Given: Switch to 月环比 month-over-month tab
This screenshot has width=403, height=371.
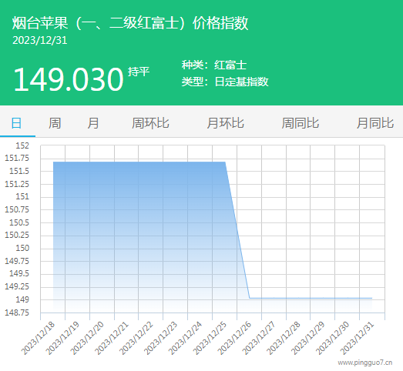Looking at the screenshot, I should click(226, 123).
